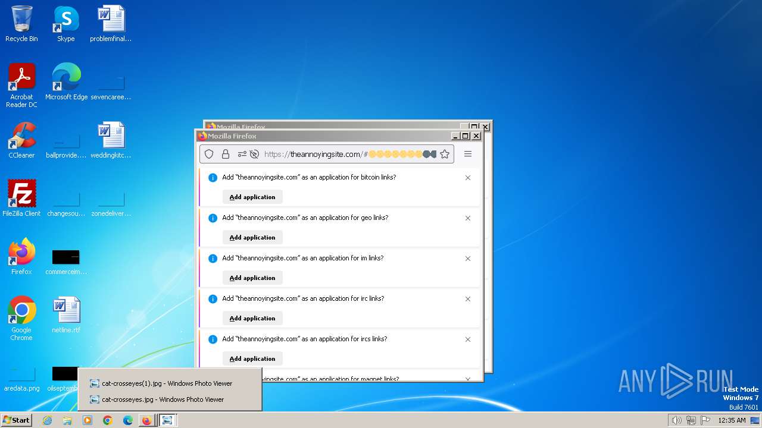This screenshot has height=428, width=762.
Task: Dismiss the bitcoin links notification
Action: point(468,178)
